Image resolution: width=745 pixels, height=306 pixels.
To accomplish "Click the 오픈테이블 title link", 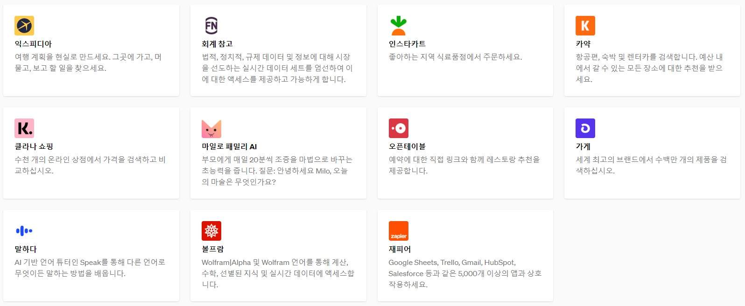I will coord(407,146).
